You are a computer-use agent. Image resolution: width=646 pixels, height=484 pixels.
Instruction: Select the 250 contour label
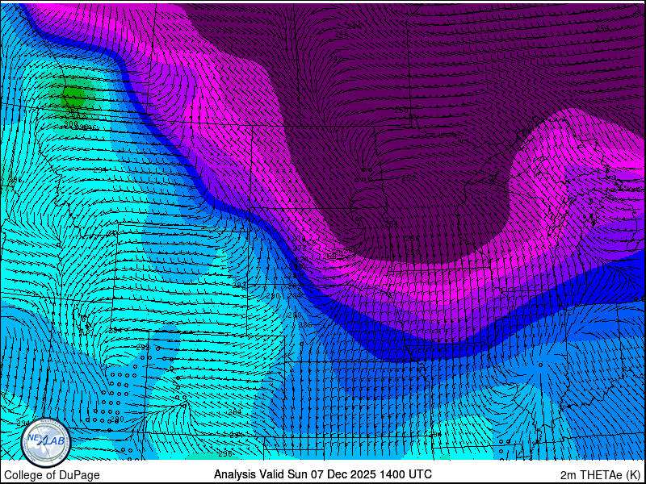point(401,111)
